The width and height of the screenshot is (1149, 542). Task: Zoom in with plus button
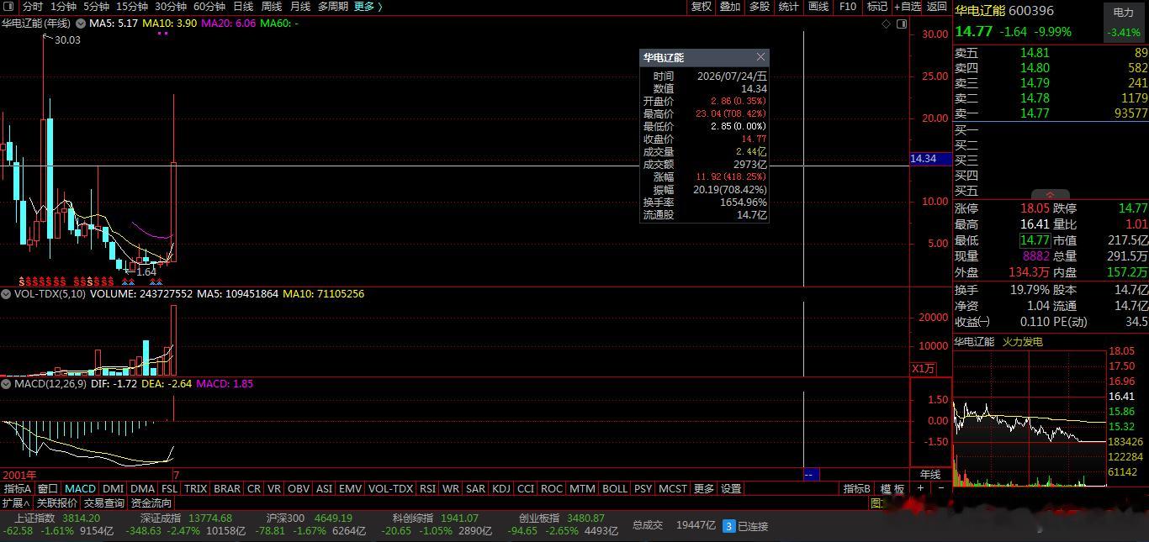[x=921, y=488]
